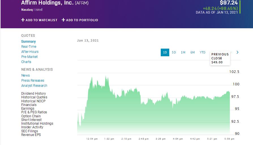Click the Jan 13, 2021 chart date label
Screen dimensions: 253x145
[x=88, y=40]
